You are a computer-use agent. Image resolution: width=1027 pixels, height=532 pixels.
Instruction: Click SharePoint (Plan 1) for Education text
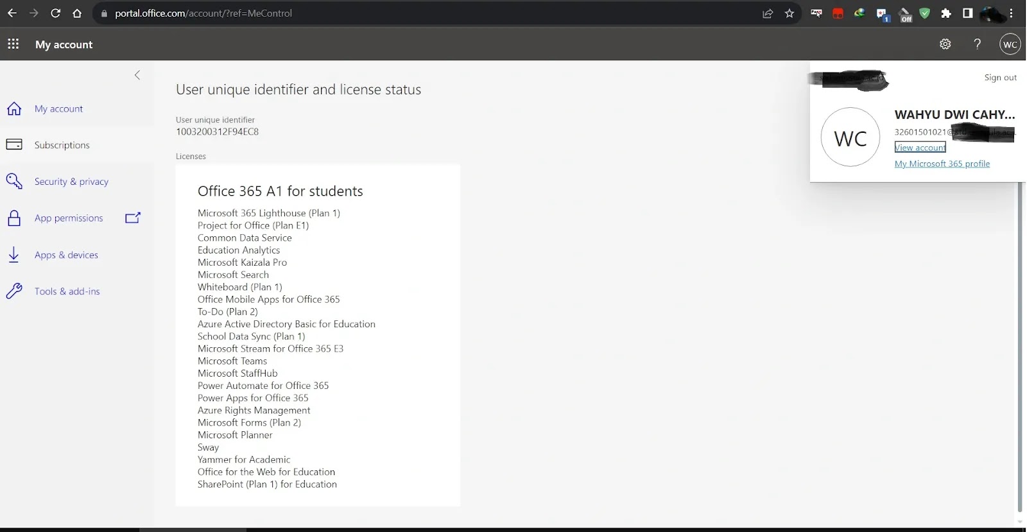point(267,485)
